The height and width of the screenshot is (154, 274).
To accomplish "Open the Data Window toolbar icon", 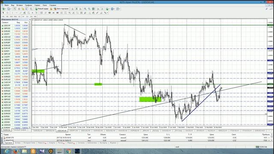I will click(19, 9).
